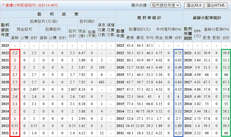Click the 36.45 highest price cell
Screen dimensions: 231x137
coord(130,126)
